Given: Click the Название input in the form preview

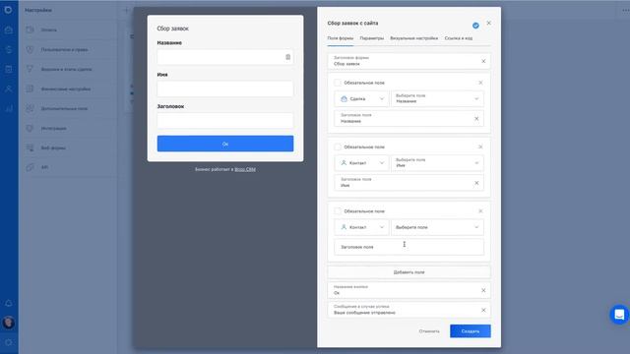Looking at the screenshot, I should click(x=225, y=57).
